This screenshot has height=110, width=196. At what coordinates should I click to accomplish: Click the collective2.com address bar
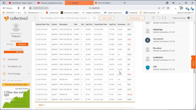[40, 8]
